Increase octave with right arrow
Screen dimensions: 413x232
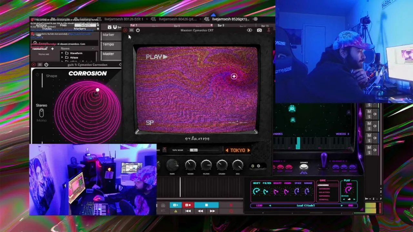(x=354, y=199)
